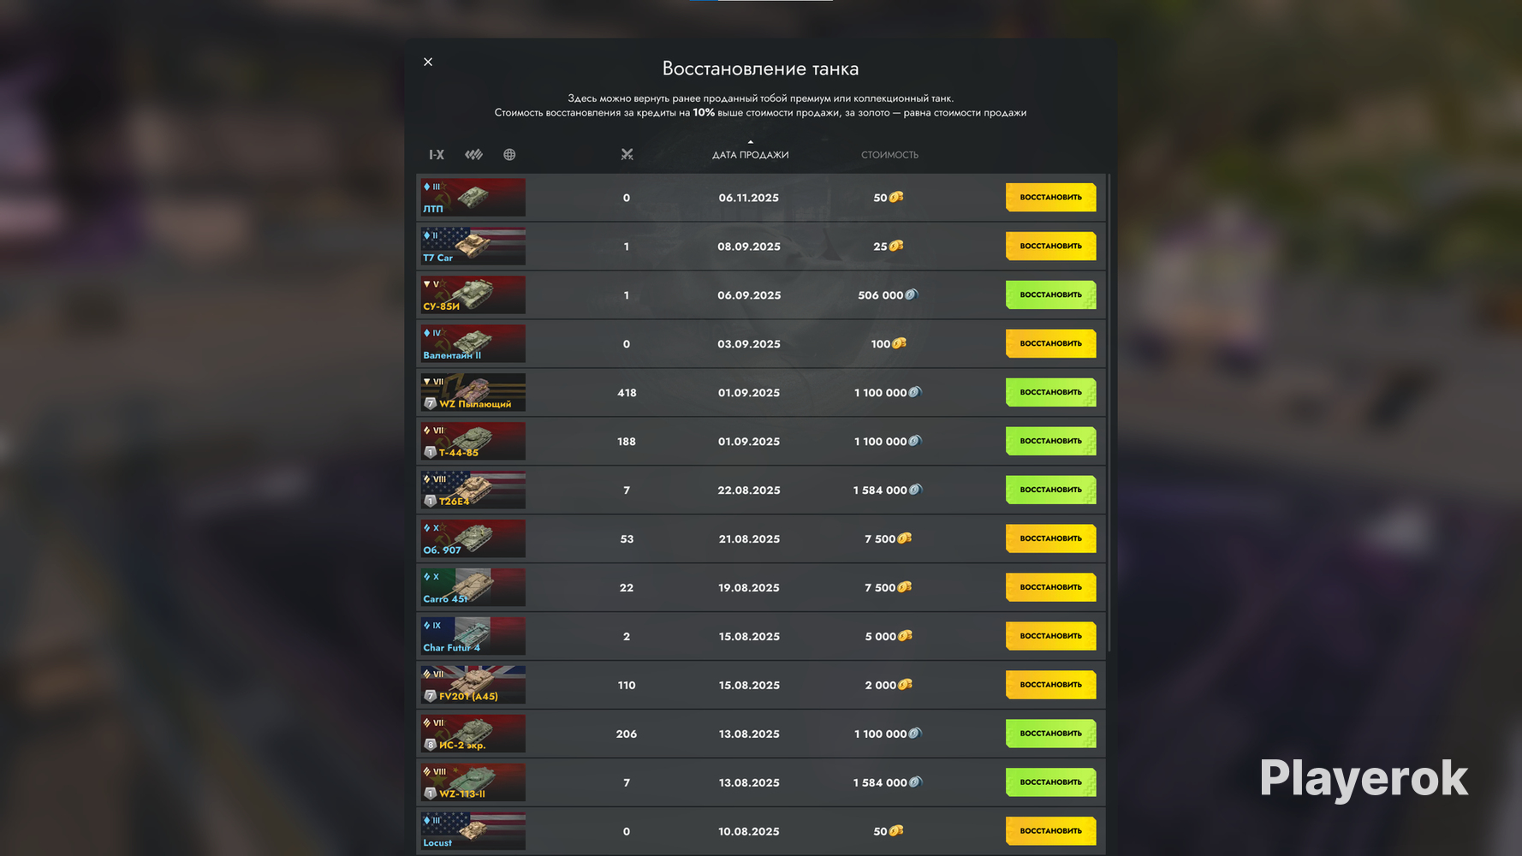Restore the Char Futur 4 tank
Image resolution: width=1522 pixels, height=856 pixels.
click(x=1050, y=637)
